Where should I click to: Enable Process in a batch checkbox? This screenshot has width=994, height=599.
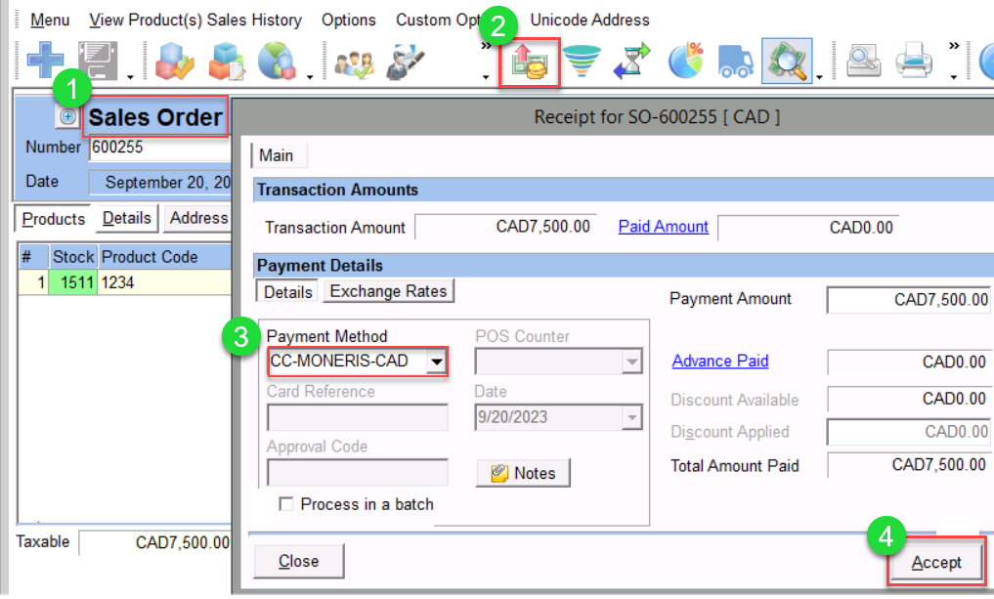click(x=286, y=505)
